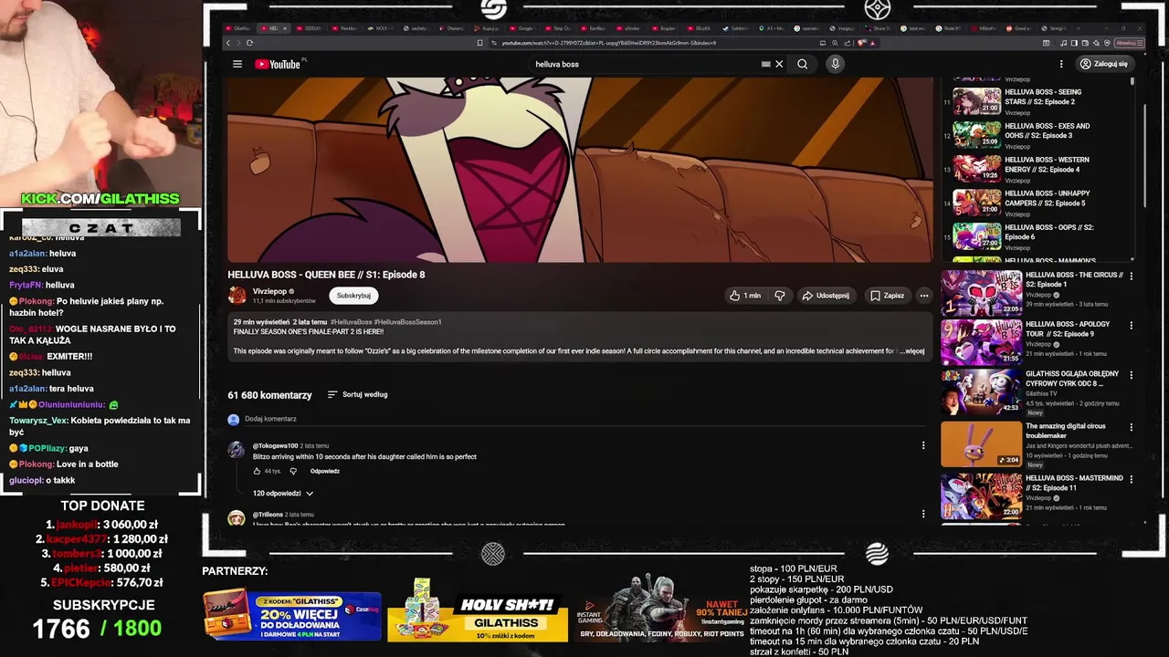The image size is (1169, 657).
Task: Open APOLOGY TOUR S2 Episode 9 recommended thumbnail
Action: point(982,342)
